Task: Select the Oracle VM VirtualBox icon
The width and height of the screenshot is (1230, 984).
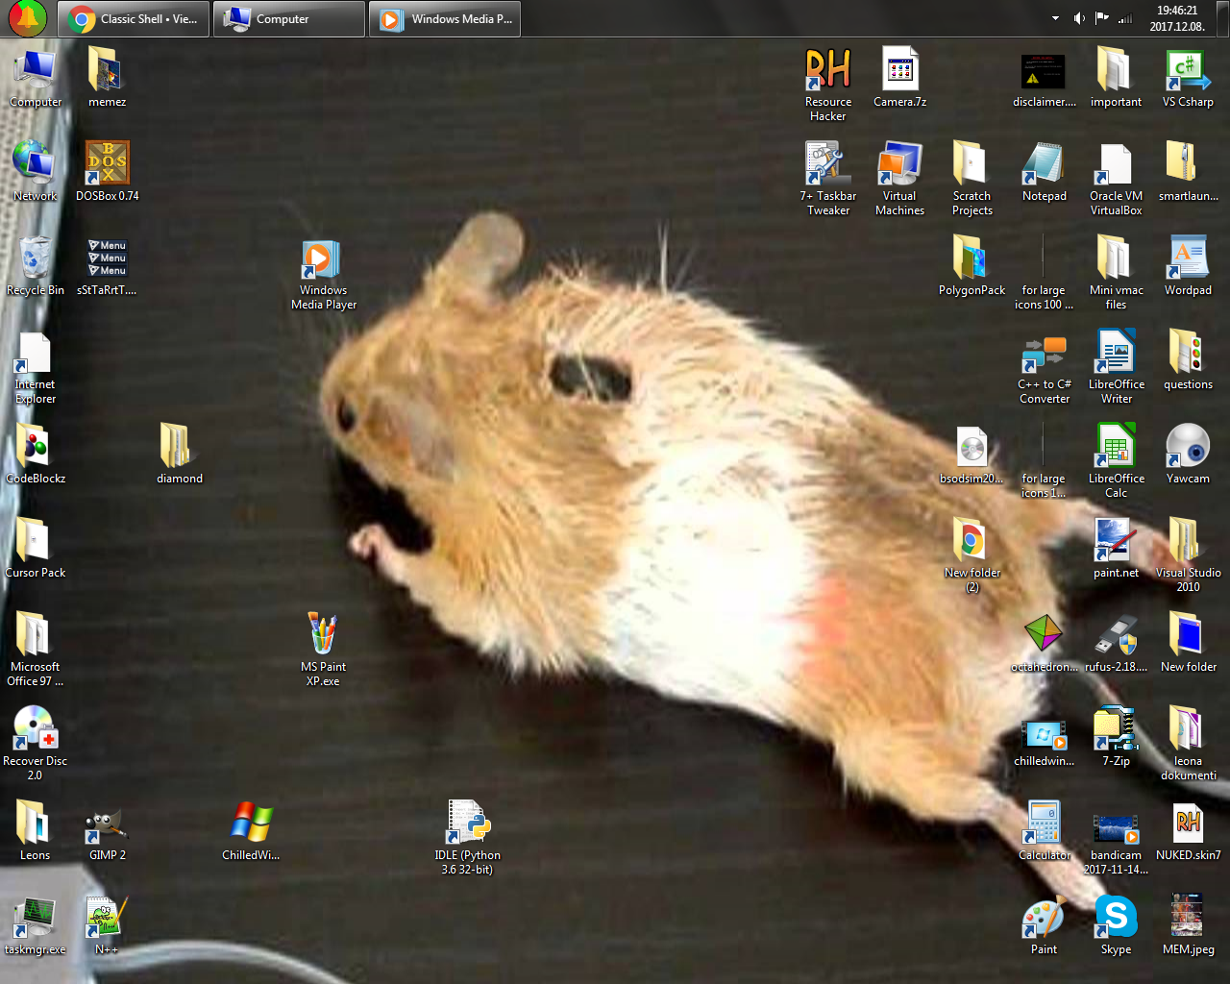Action: point(1116,164)
